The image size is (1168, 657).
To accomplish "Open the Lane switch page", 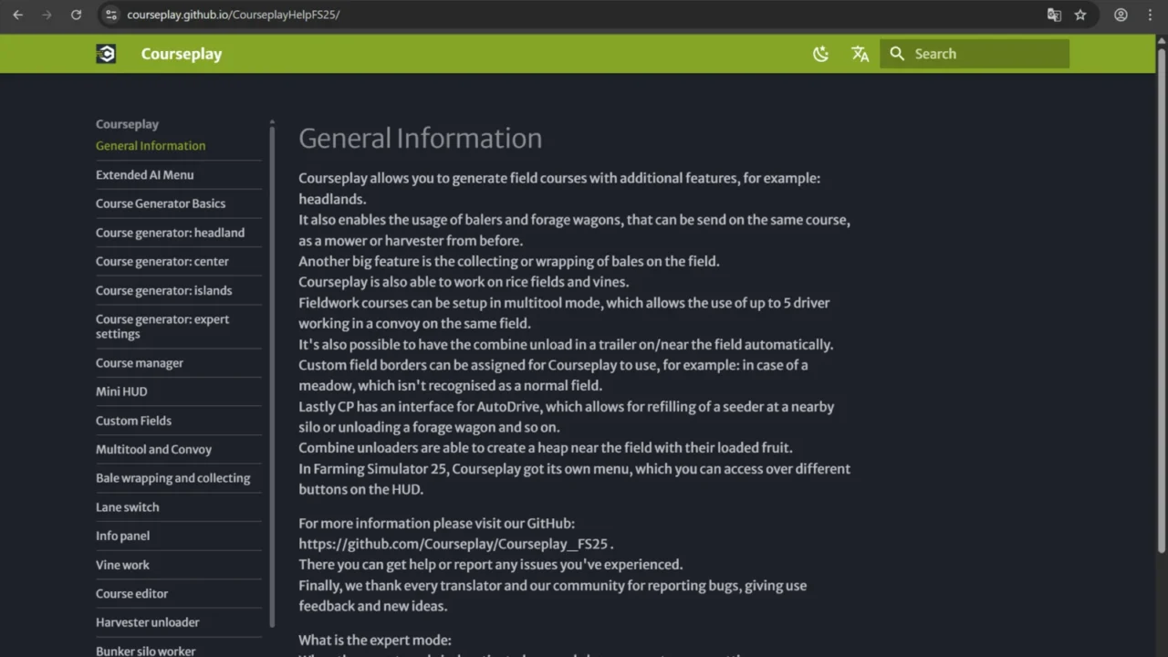I will [x=128, y=507].
